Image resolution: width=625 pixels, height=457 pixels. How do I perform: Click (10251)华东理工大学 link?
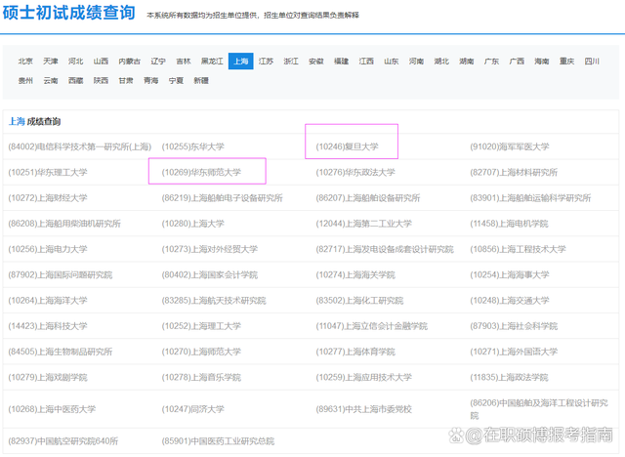point(48,172)
